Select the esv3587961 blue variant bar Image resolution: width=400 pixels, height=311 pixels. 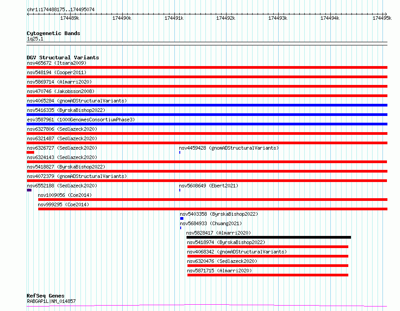tap(207, 124)
